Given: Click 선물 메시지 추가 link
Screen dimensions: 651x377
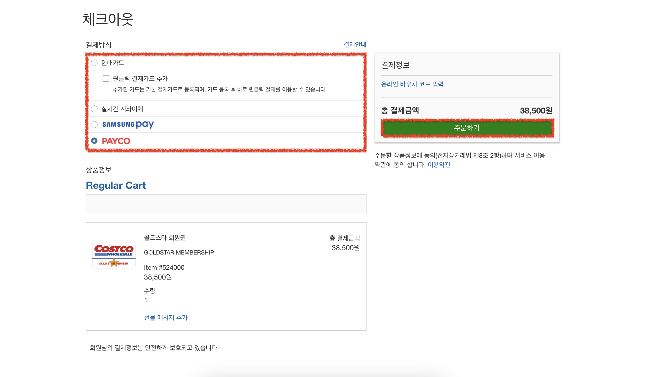Looking at the screenshot, I should click(x=166, y=317).
